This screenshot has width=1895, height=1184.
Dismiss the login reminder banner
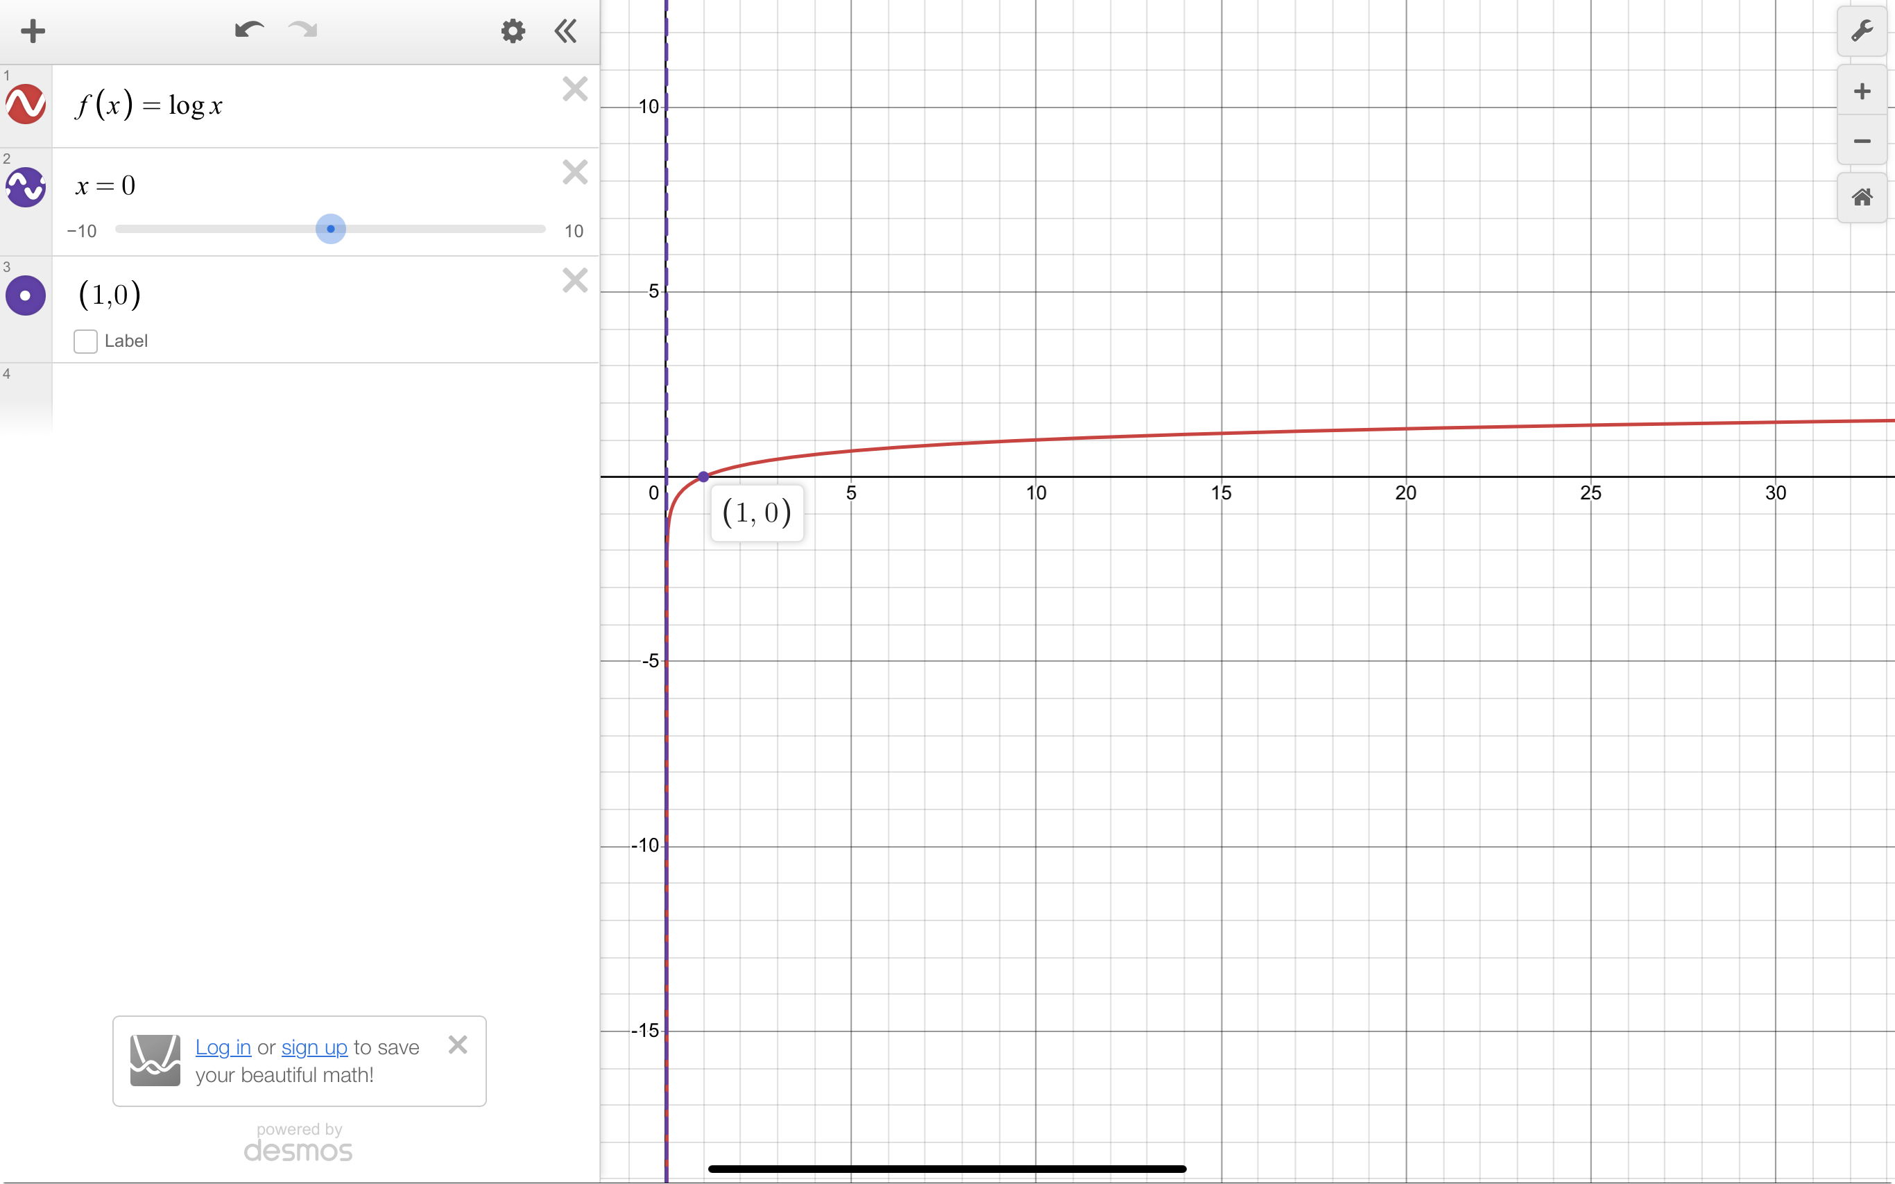(x=458, y=1044)
